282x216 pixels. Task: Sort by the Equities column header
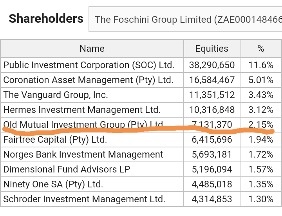[212, 49]
